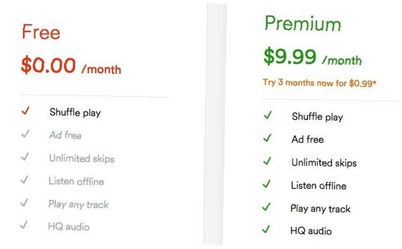This screenshot has width=402, height=249.
Task: Click the green checkmark beside Premium Listen offline
Action: click(x=267, y=183)
